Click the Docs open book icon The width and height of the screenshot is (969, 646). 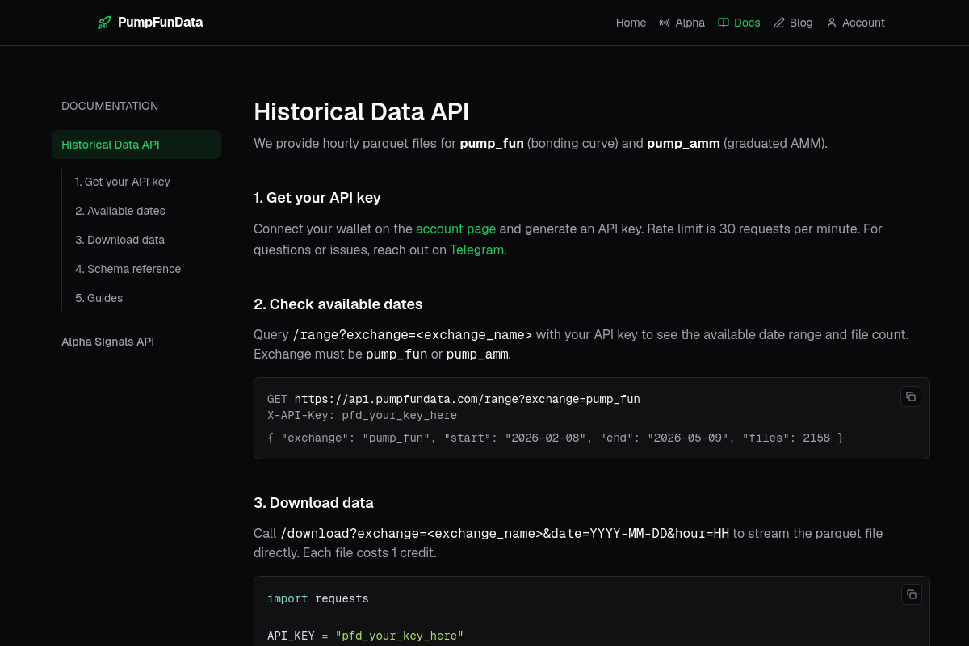[724, 23]
